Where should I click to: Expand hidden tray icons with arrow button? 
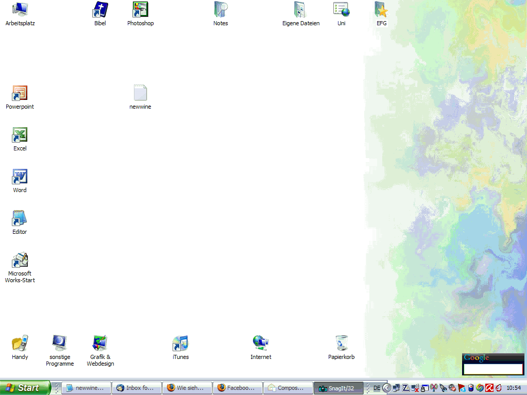pos(387,388)
